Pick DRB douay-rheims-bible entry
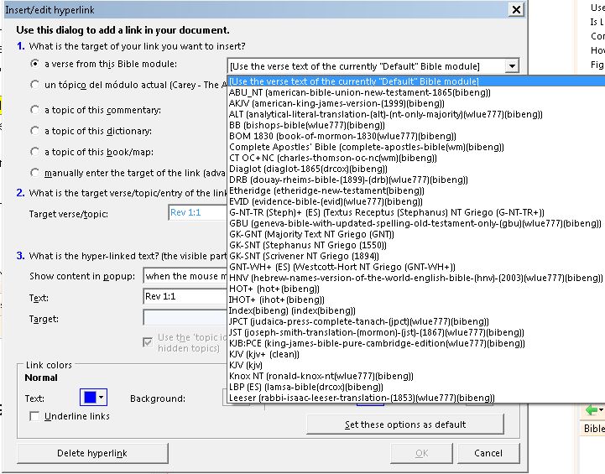 click(417, 180)
